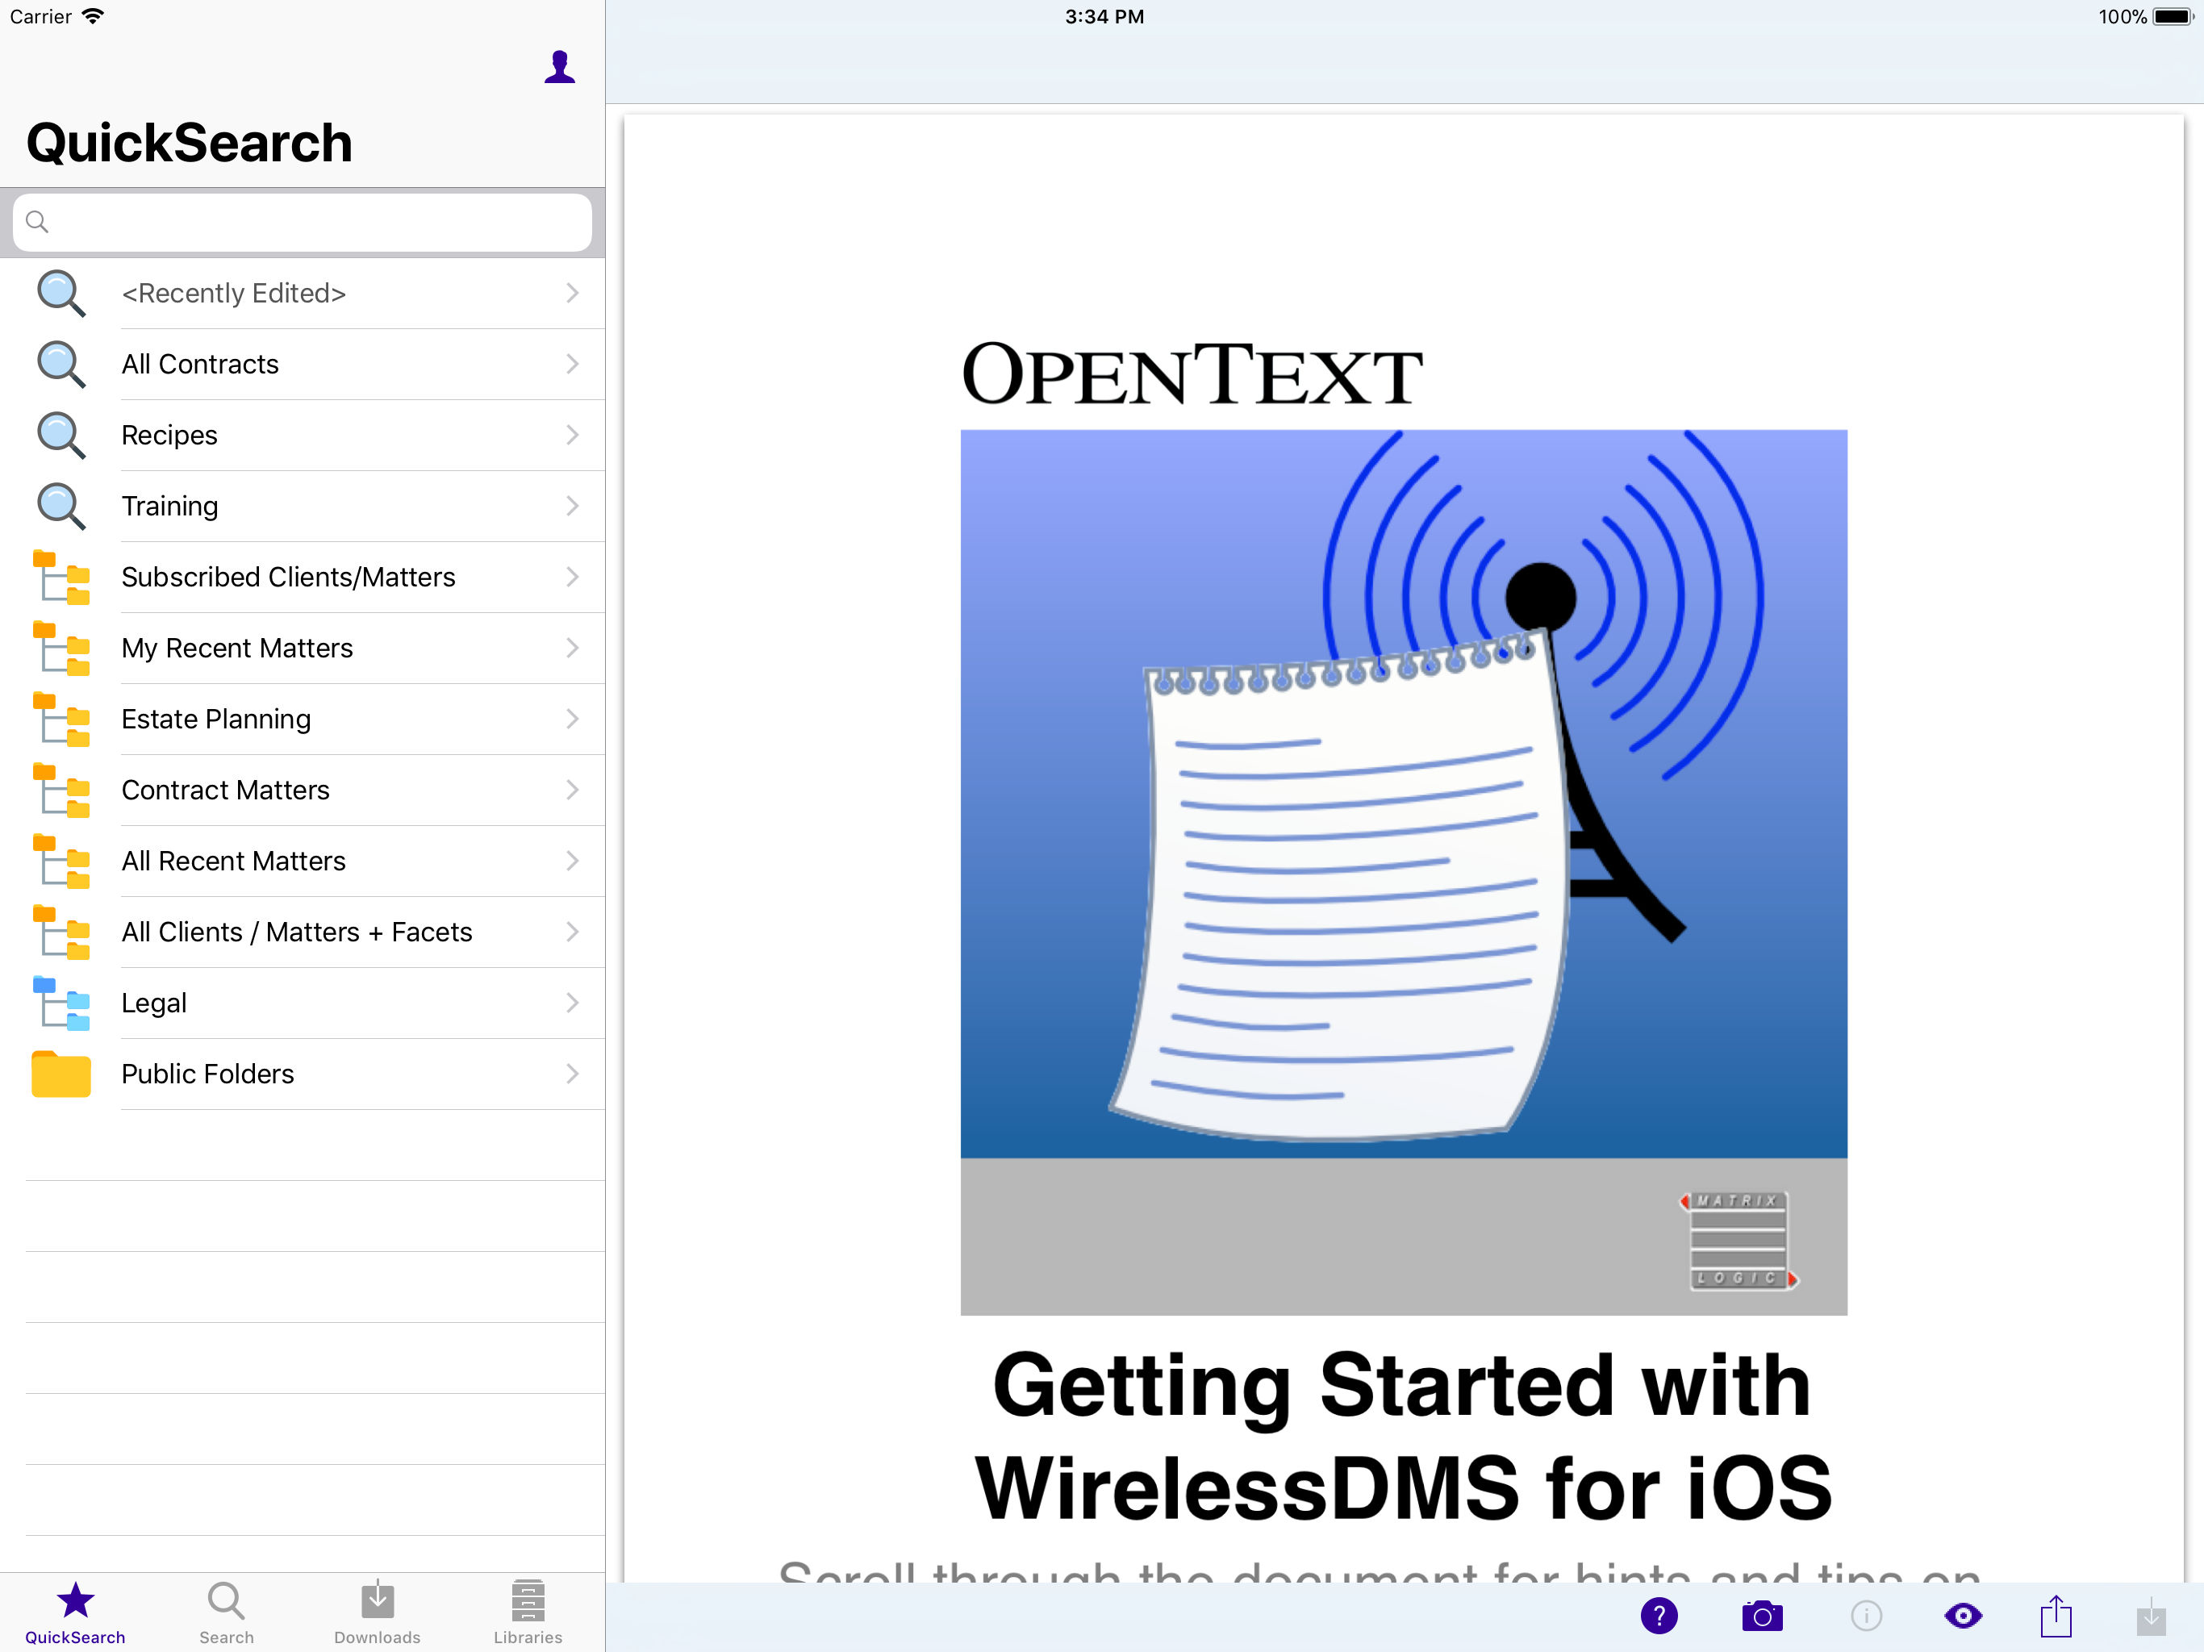Expand the Training row chevron
The height and width of the screenshot is (1652, 2204).
click(x=572, y=505)
